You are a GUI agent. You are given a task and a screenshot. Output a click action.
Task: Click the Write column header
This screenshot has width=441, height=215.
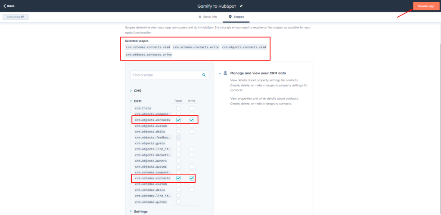(x=192, y=101)
